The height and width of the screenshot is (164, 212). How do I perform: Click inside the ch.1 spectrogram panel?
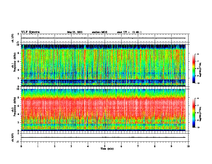[x=103, y=65]
